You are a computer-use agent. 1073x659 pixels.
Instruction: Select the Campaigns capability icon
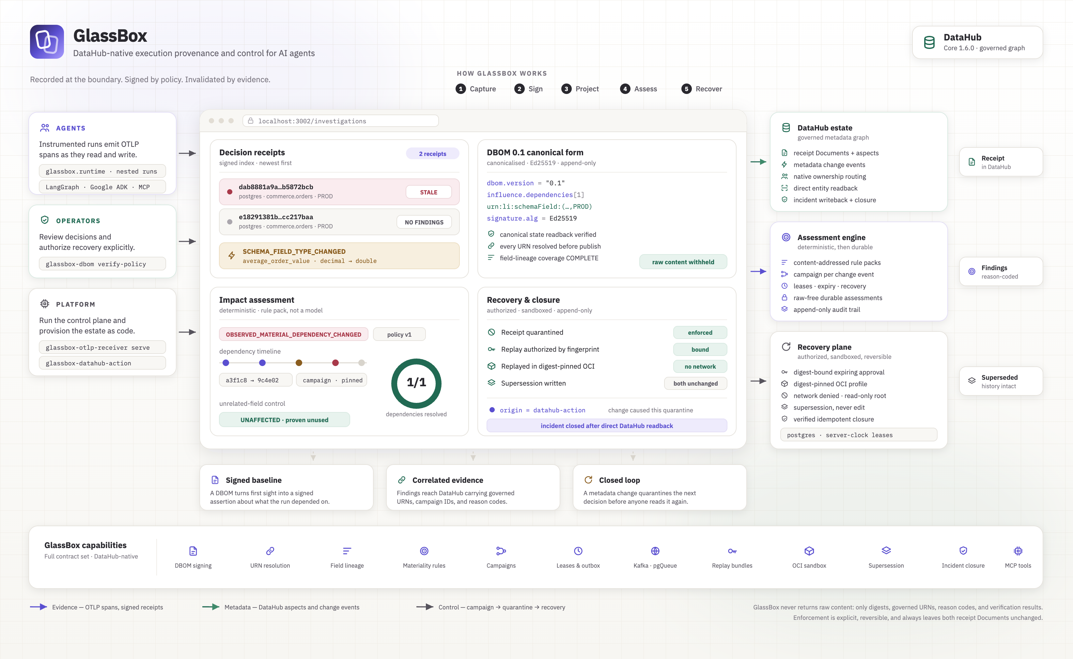[x=501, y=551]
